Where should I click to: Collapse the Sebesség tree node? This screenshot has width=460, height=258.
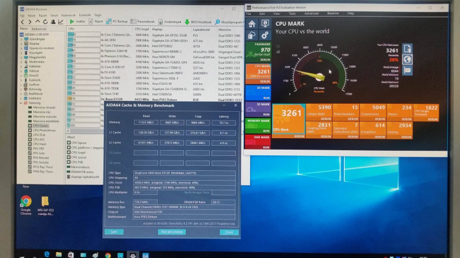tap(21, 103)
